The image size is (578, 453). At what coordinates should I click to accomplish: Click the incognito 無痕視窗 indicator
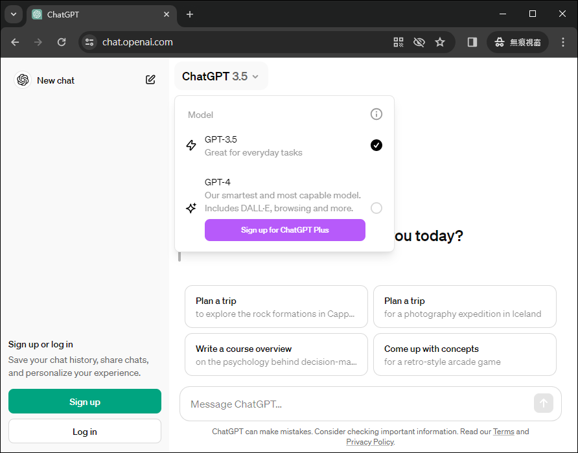click(x=518, y=42)
